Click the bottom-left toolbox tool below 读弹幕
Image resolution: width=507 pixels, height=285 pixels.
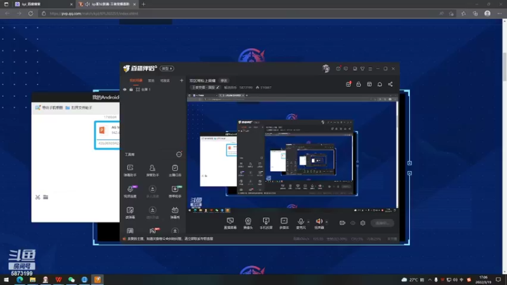coord(130,231)
